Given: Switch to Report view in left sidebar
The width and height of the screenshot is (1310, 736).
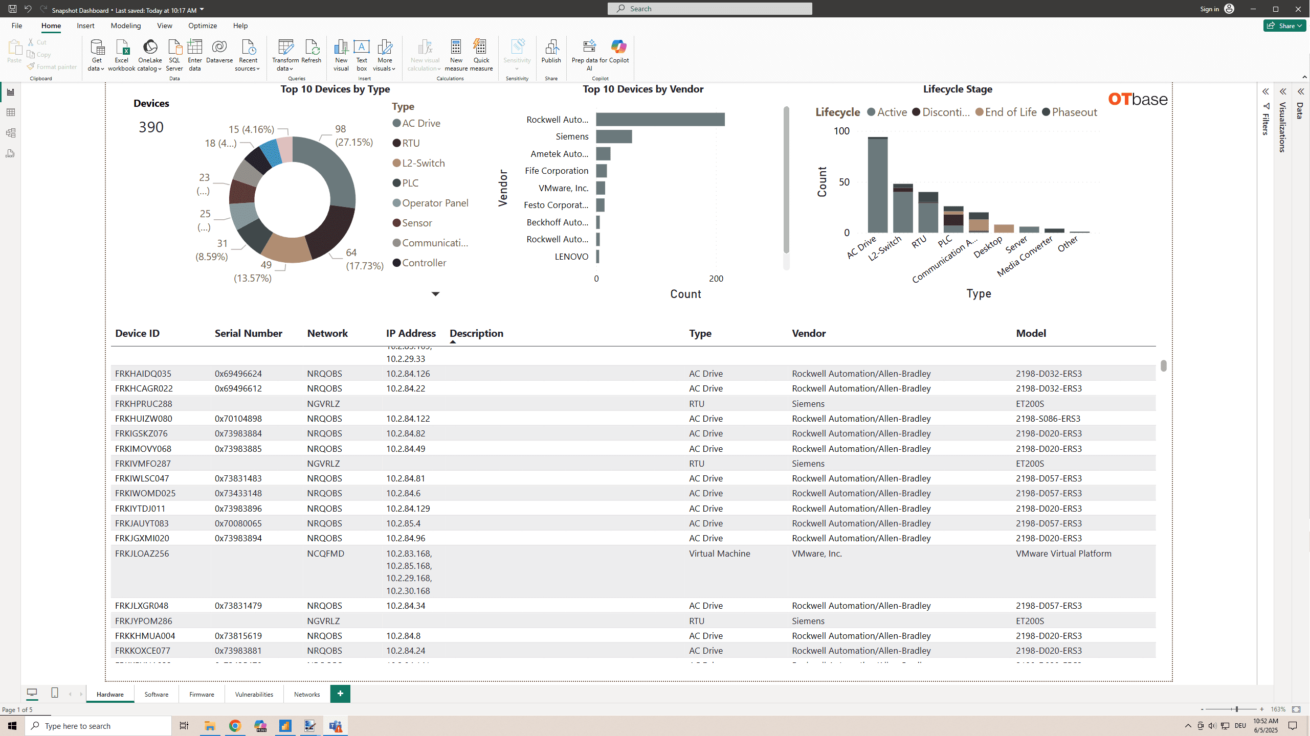Looking at the screenshot, I should [x=10, y=92].
